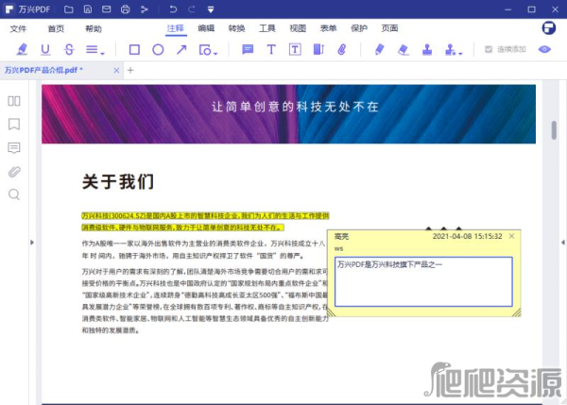Select the underline annotation tool

(45, 49)
